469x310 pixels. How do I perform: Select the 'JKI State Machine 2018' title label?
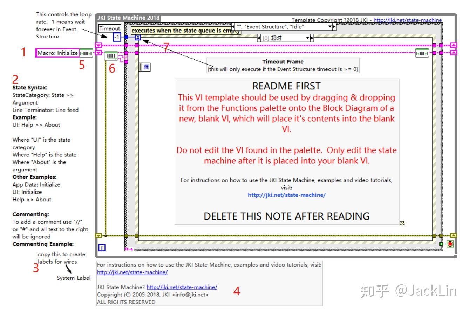pos(128,18)
